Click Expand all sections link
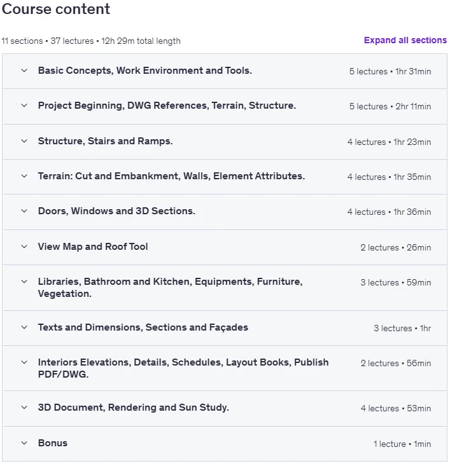The height and width of the screenshot is (466, 450). (405, 40)
